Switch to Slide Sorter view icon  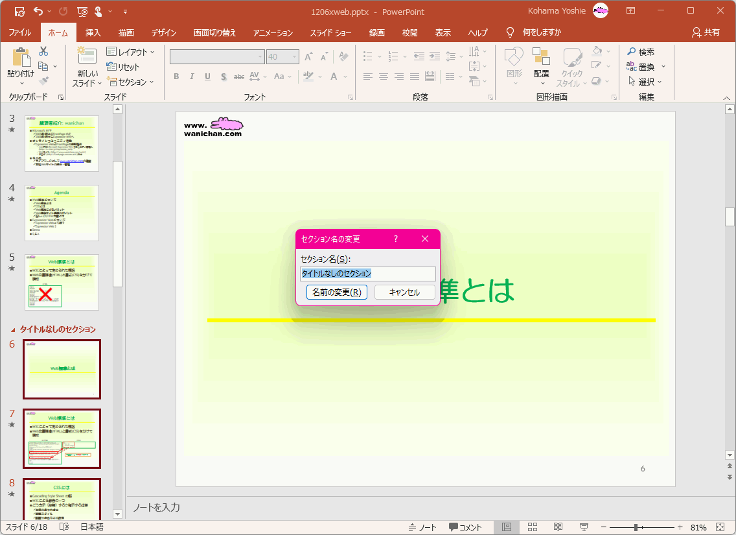[533, 527]
